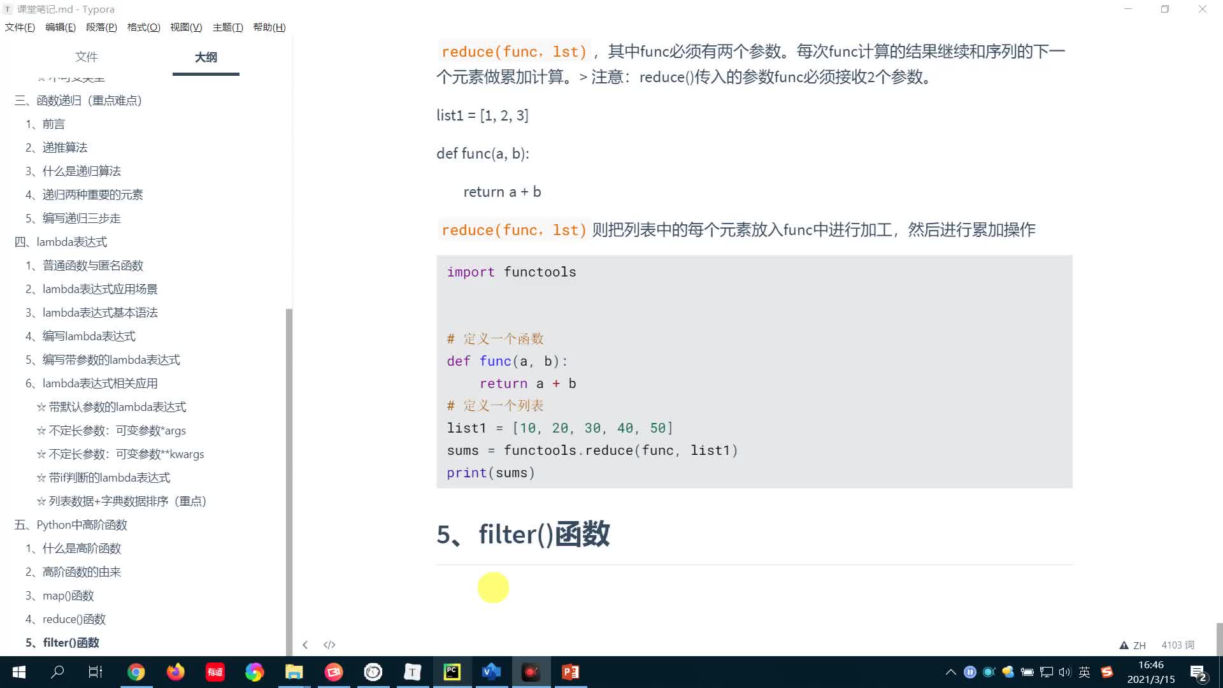Click line 'sums = functools.reduce(func, list1)'
The width and height of the screenshot is (1223, 688).
tap(592, 450)
